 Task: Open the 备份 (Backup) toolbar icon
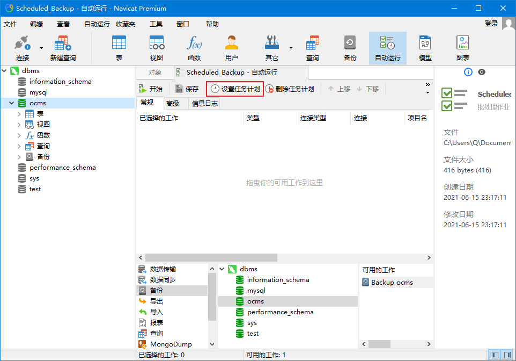[x=350, y=47]
